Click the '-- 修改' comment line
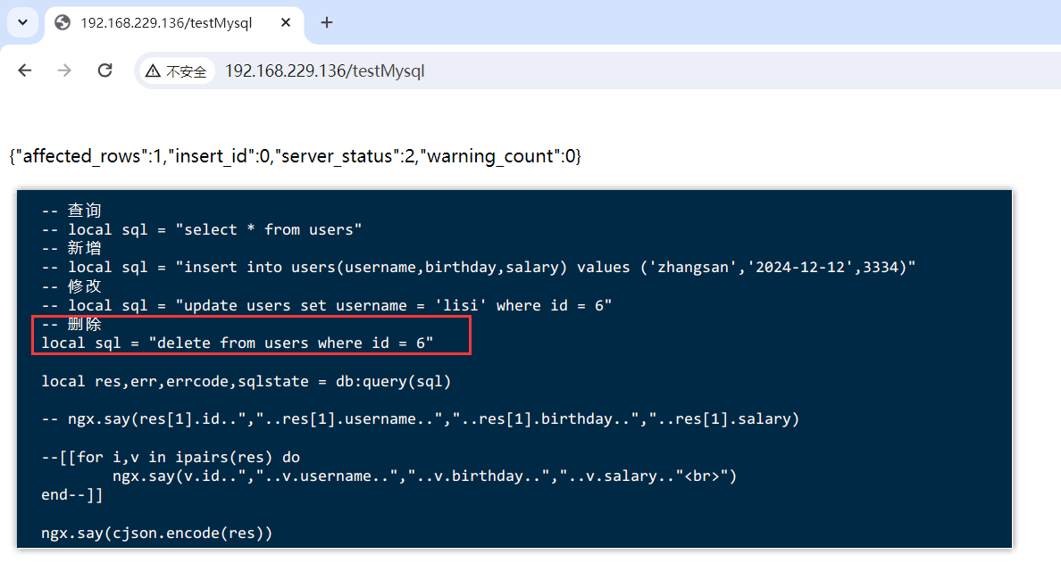The image size is (1061, 563). (71, 286)
